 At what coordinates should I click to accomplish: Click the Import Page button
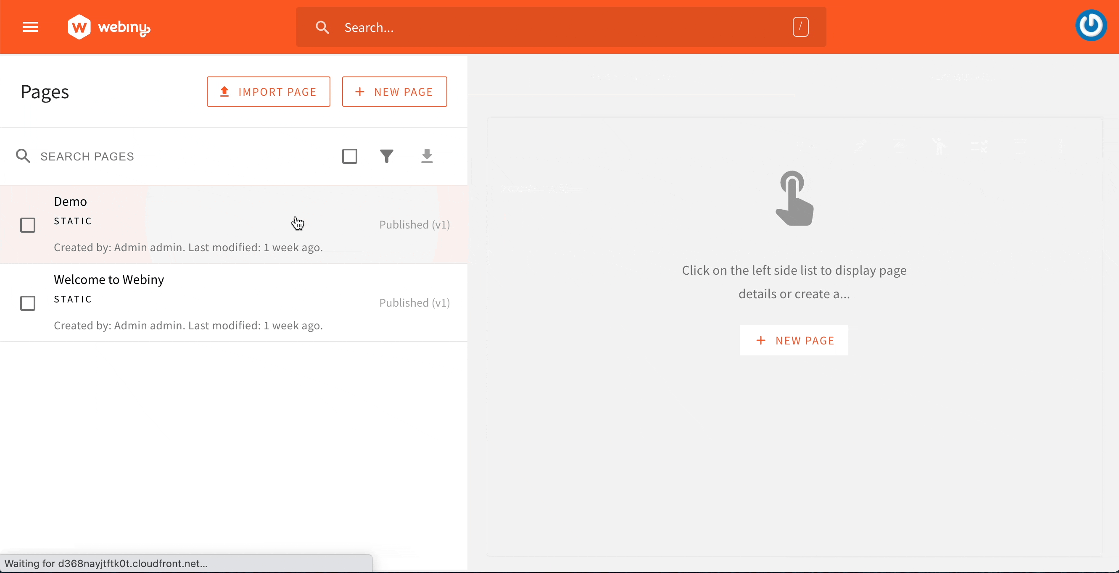[x=269, y=92]
